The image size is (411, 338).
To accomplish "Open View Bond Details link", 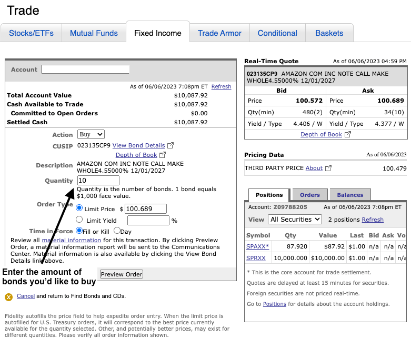I will (x=138, y=145).
